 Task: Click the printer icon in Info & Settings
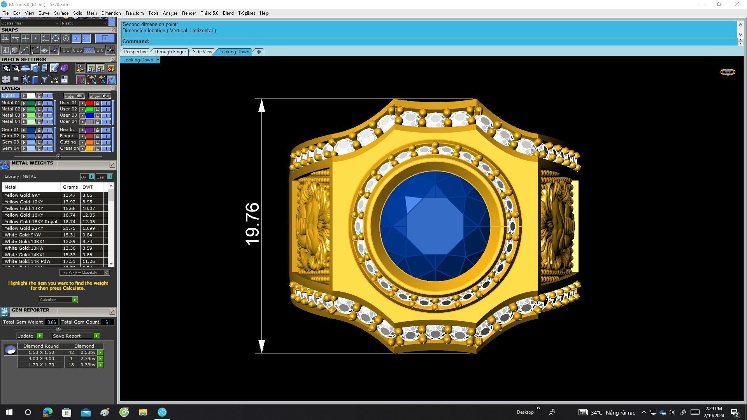pos(25,68)
